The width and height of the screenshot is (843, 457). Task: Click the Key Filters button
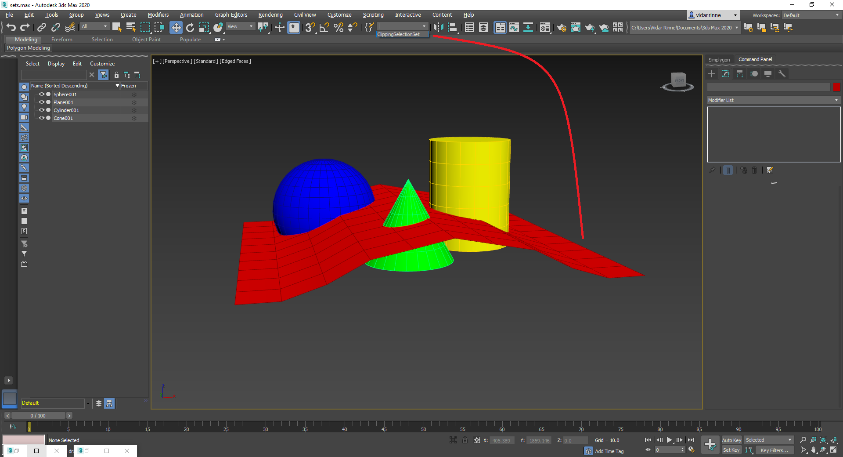click(774, 450)
